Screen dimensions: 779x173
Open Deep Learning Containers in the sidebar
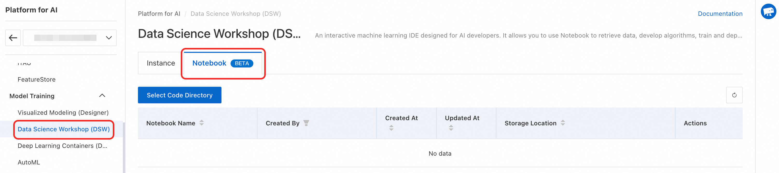(x=62, y=146)
